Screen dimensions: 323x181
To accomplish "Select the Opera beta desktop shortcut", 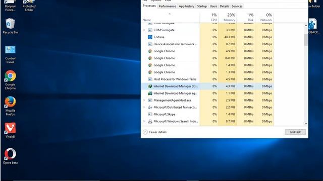I will pyautogui.click(x=10, y=156).
